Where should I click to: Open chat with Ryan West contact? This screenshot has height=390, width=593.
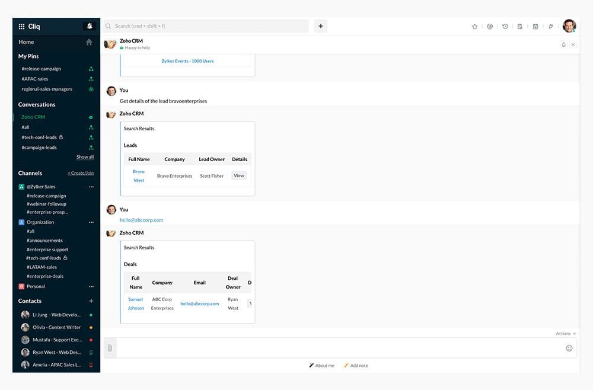pos(56,352)
